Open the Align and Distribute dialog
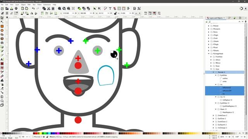Screen dimensions: 248x139 (x=128, y=8)
